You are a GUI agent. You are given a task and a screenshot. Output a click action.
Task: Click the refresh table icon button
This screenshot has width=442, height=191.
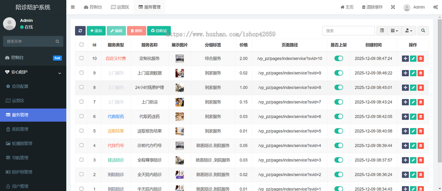point(80,31)
